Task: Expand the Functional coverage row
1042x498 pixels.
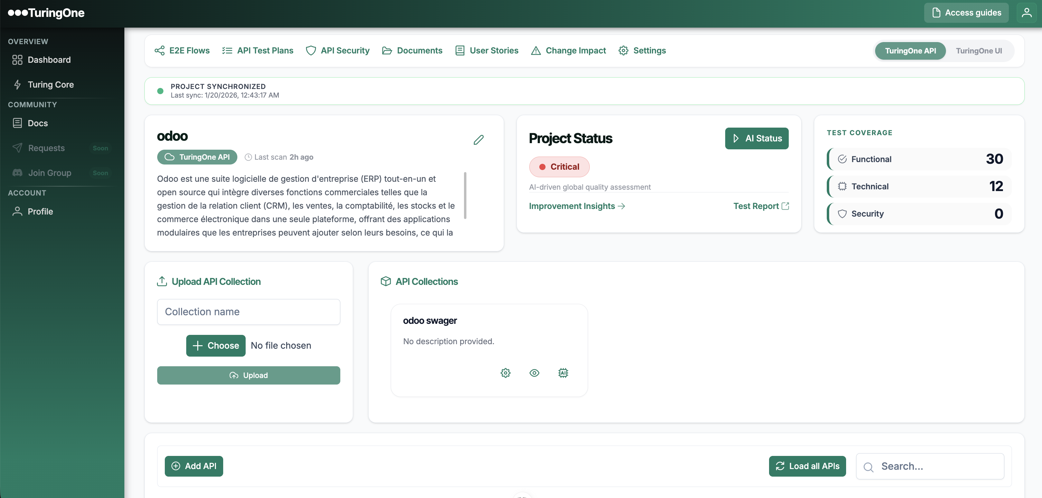Action: pos(919,159)
